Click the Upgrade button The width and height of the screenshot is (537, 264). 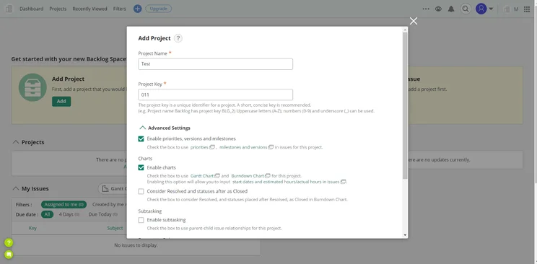[x=159, y=9]
